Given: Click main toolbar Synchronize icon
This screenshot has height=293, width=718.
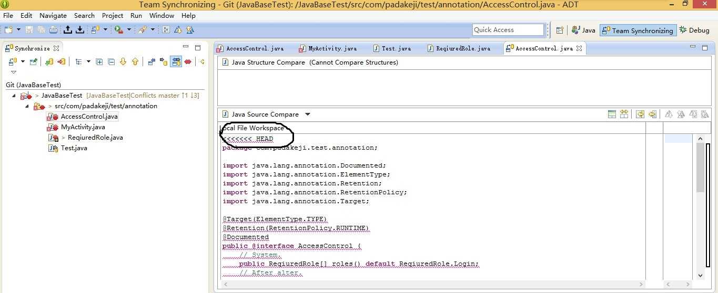Looking at the screenshot, I should (96, 30).
